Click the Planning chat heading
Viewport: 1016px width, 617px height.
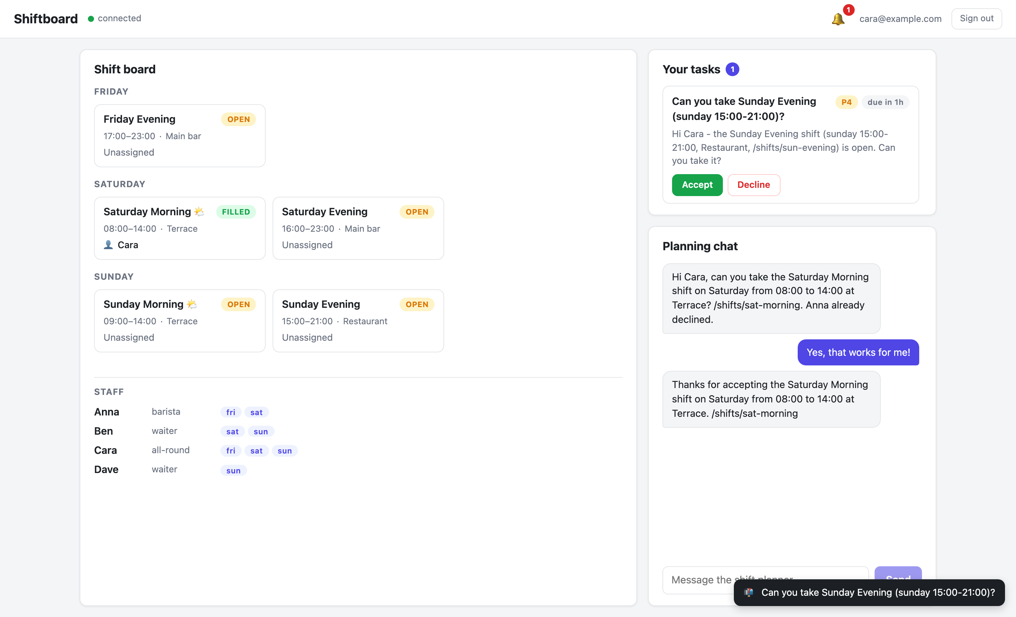tap(700, 246)
